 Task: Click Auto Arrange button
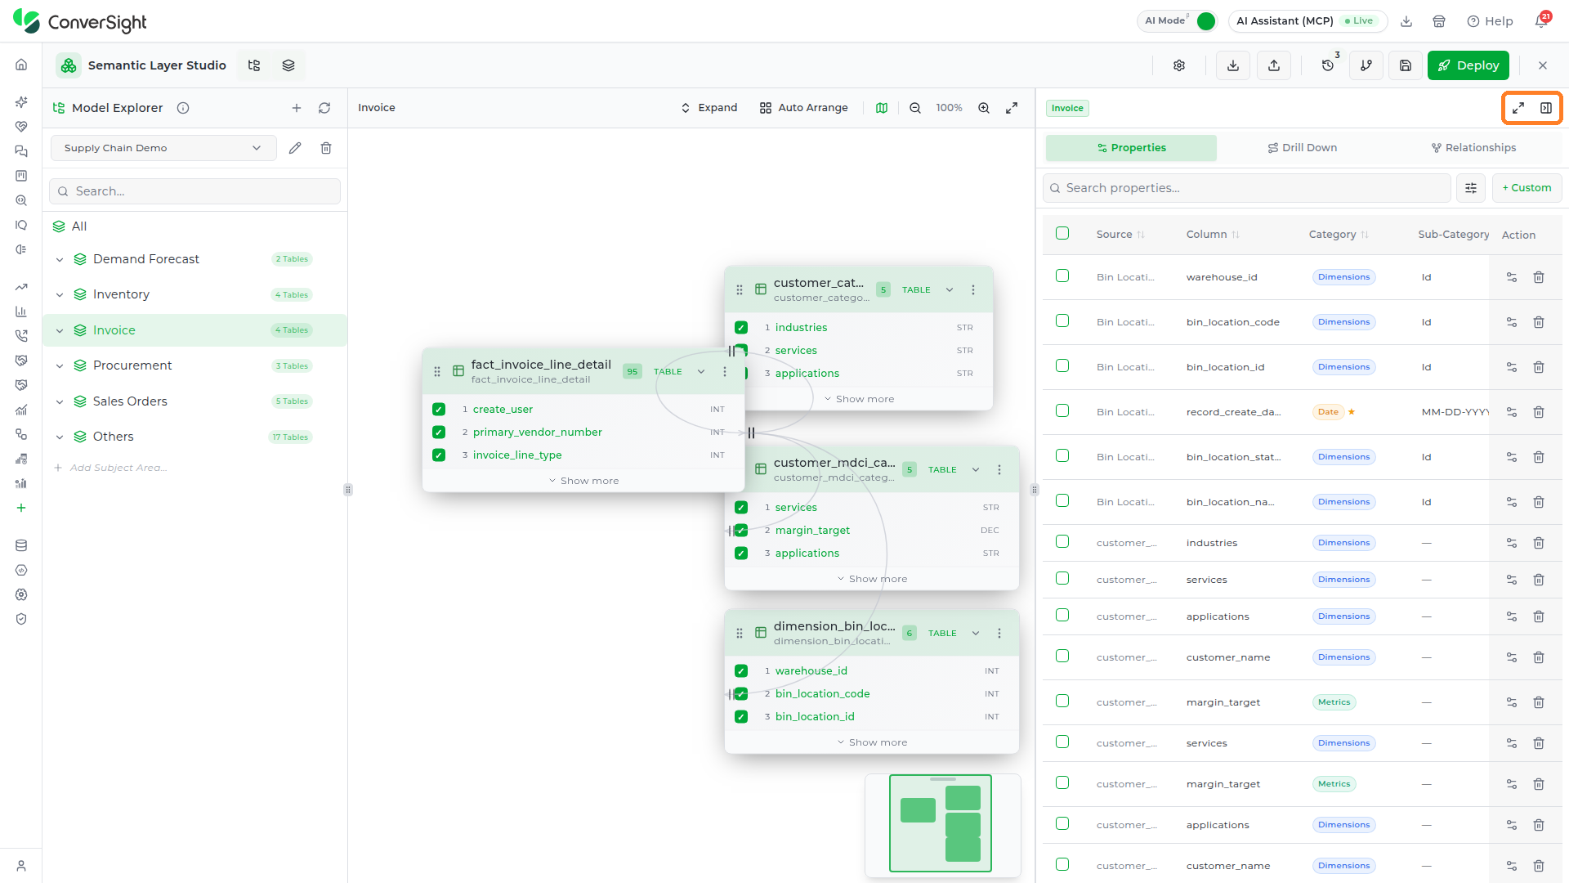pos(803,108)
